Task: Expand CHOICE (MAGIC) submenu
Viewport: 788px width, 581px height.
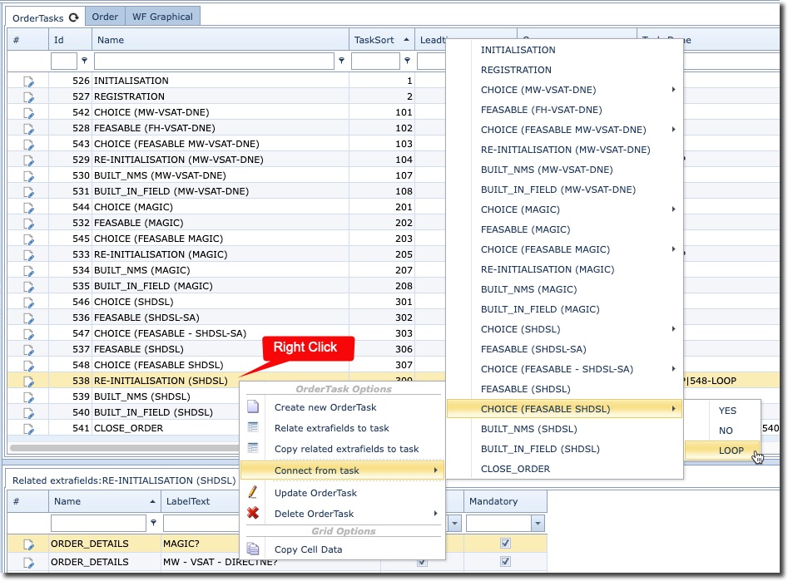Action: click(673, 209)
